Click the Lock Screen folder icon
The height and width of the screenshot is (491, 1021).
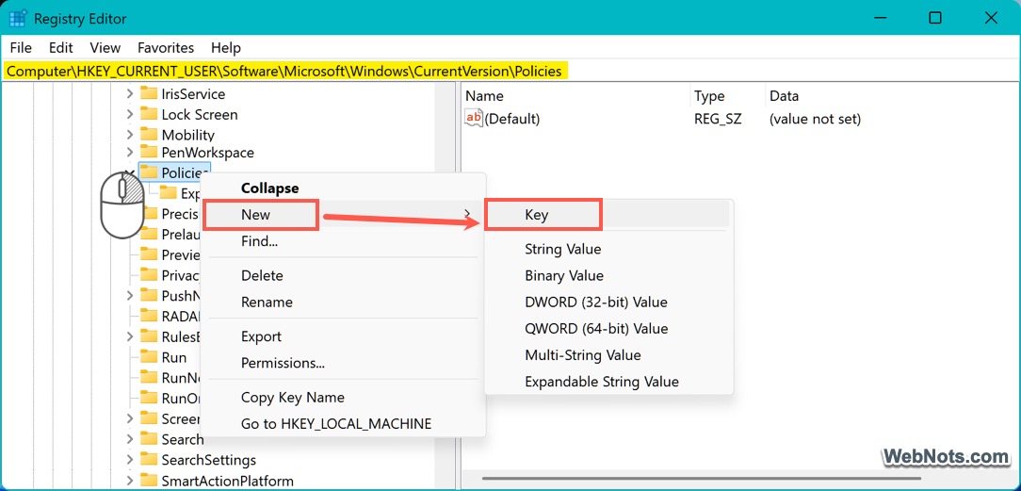click(148, 114)
